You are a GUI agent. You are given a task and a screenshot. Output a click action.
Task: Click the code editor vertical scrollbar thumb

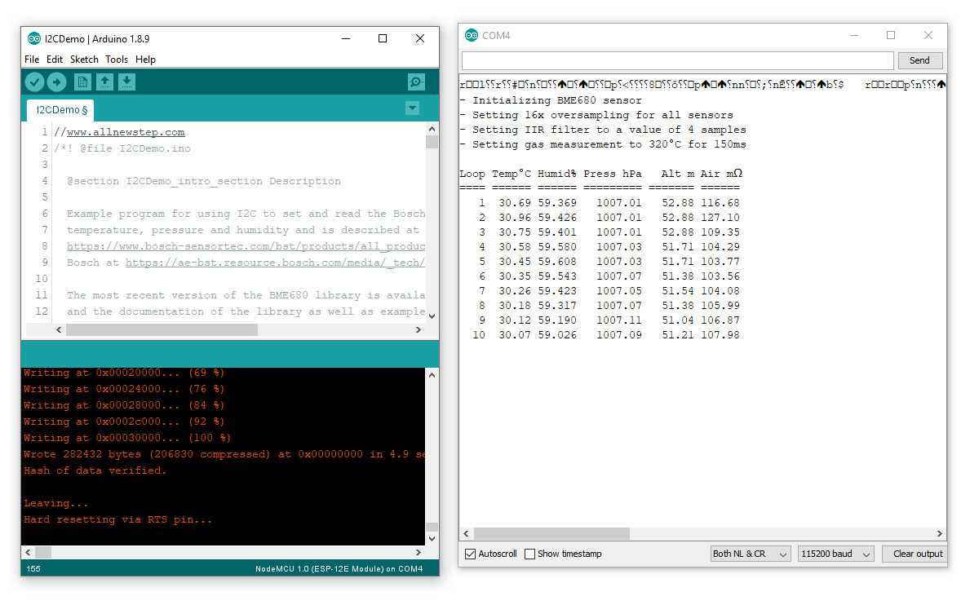(x=432, y=142)
